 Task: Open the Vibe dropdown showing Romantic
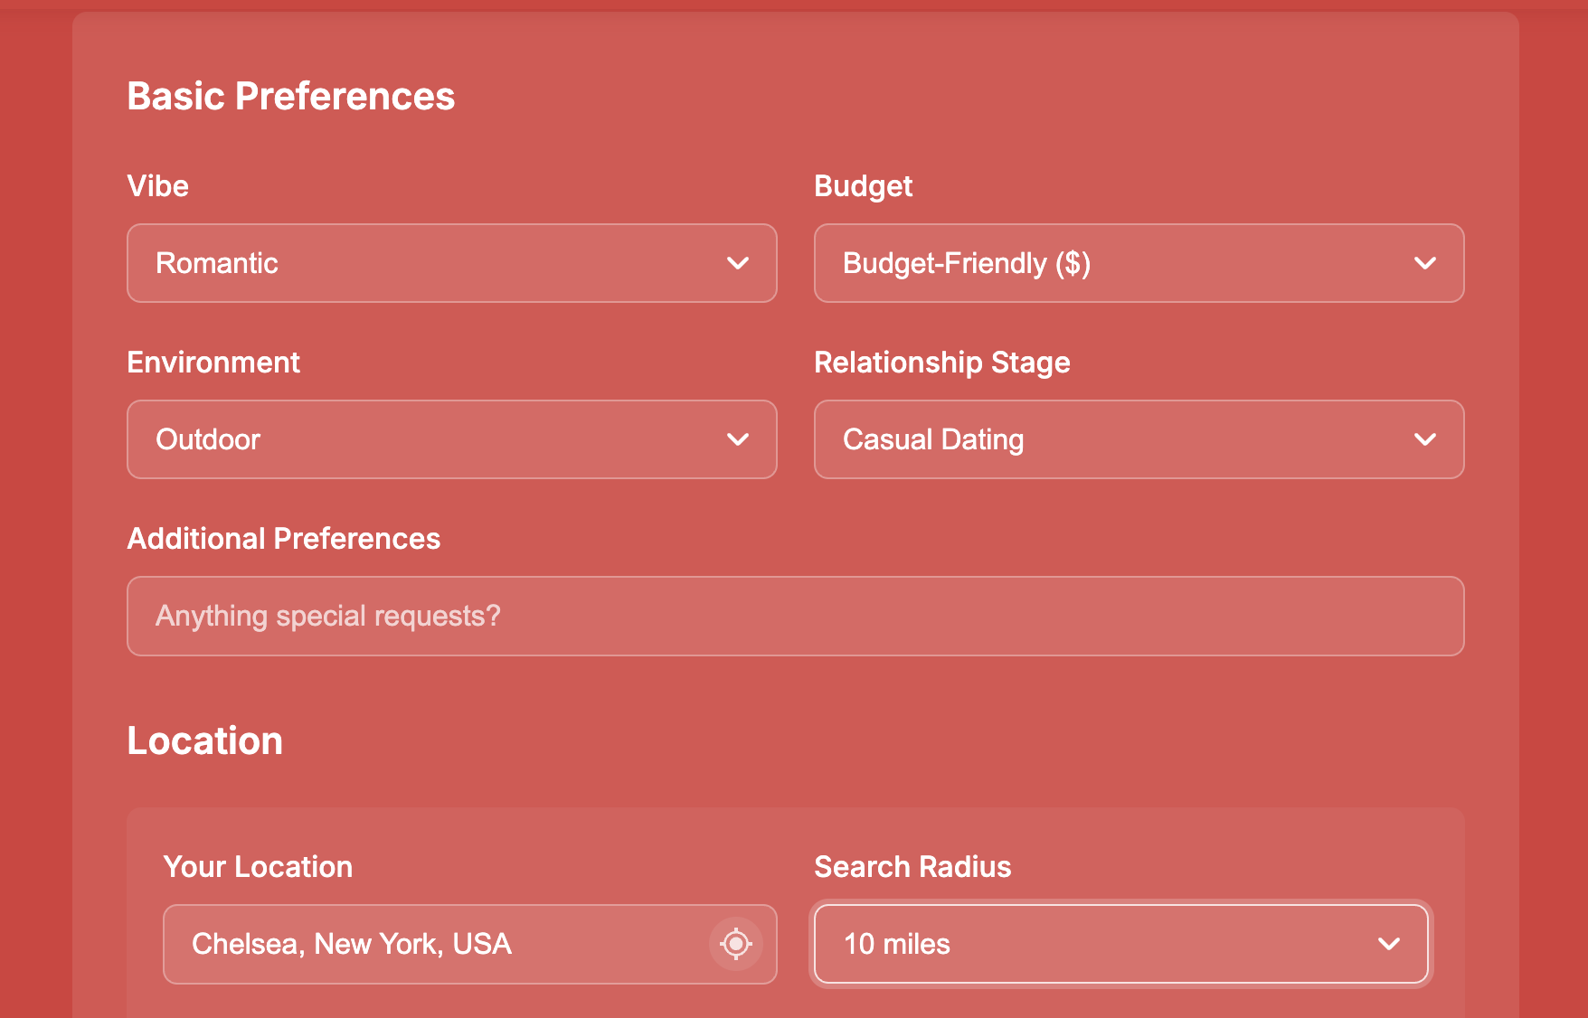tap(434, 263)
